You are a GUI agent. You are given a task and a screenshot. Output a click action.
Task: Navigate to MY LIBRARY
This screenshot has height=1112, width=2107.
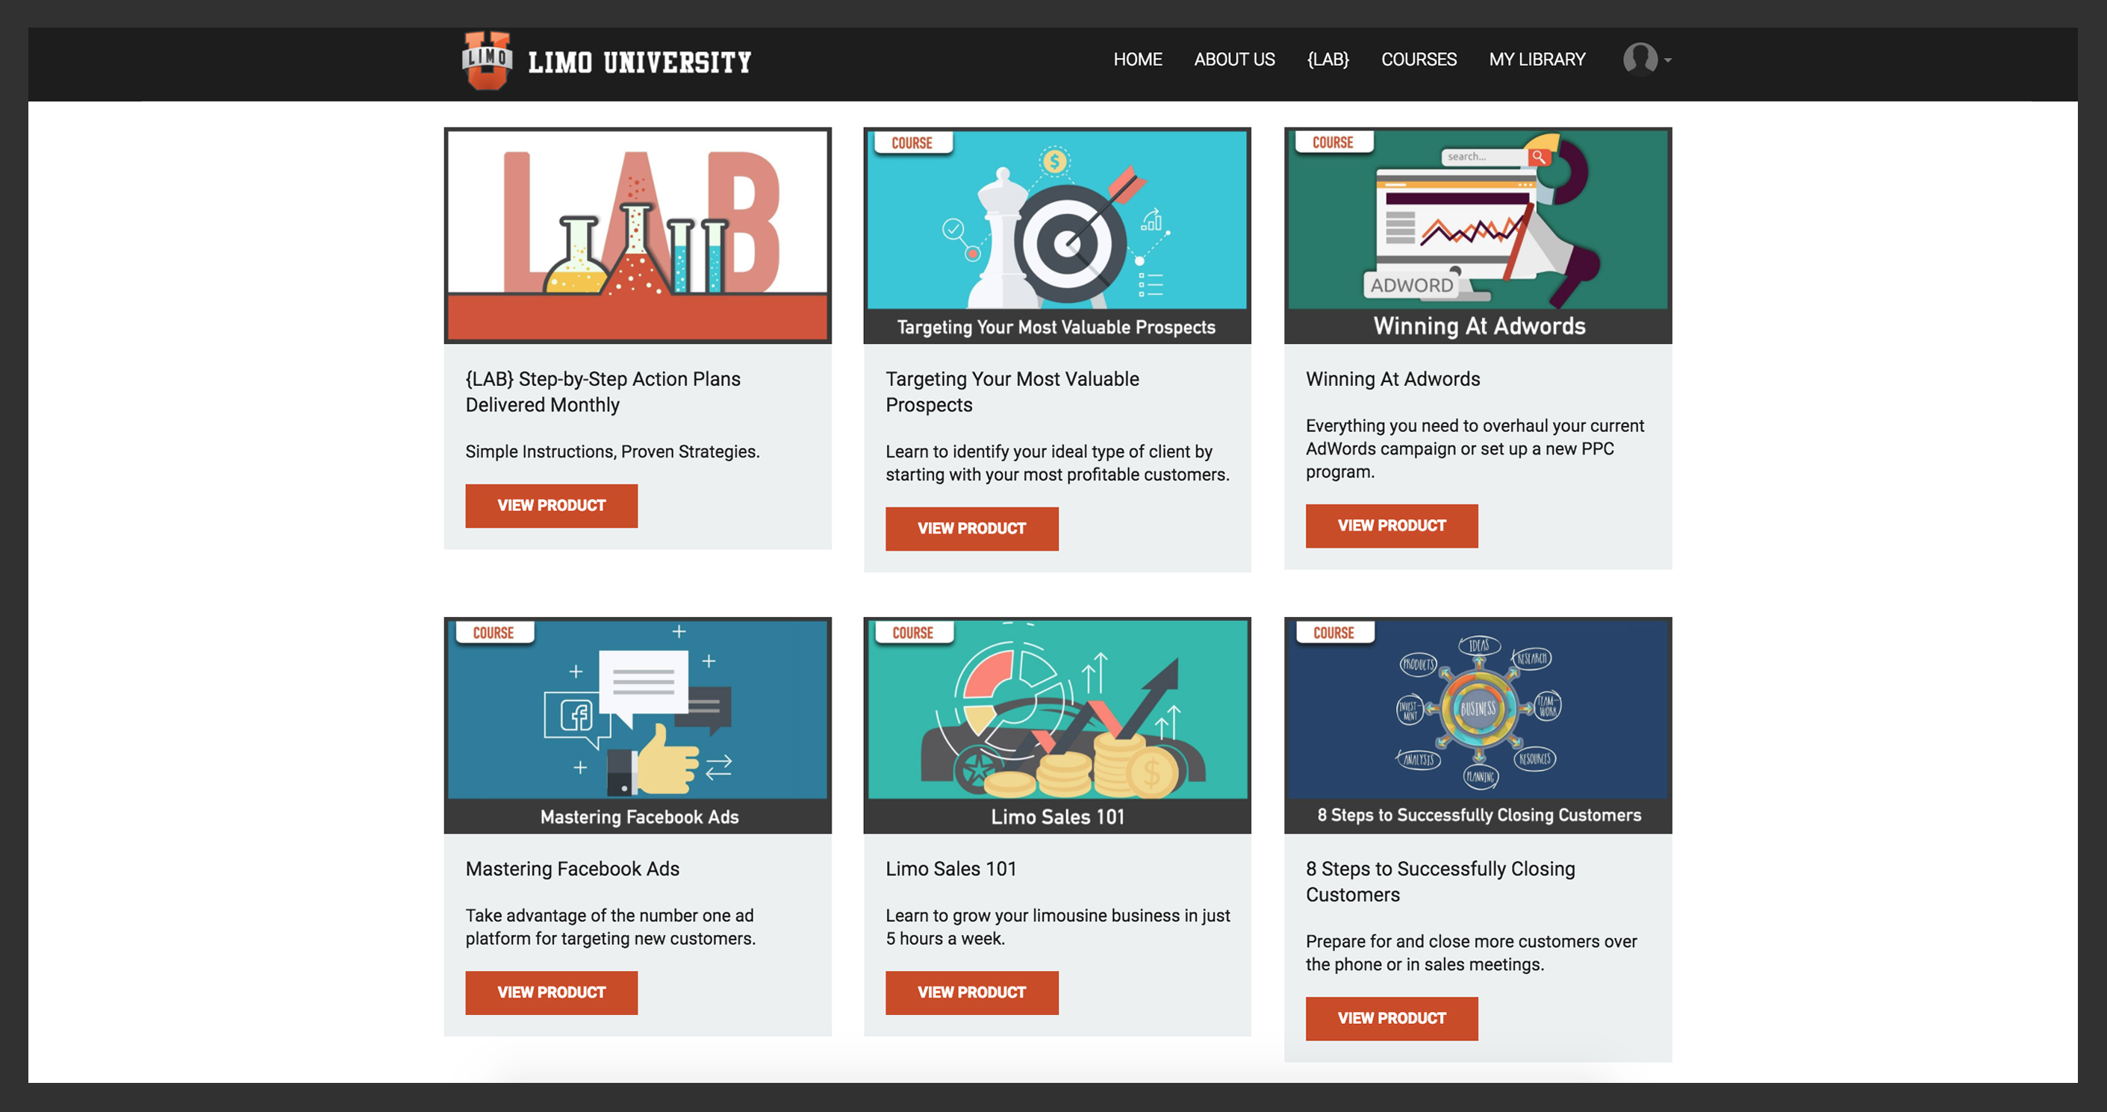click(x=1536, y=60)
